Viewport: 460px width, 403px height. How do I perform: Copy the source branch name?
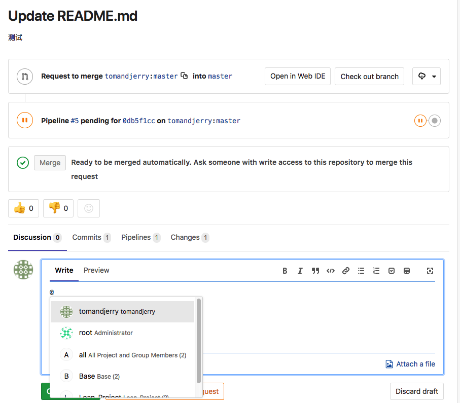[x=185, y=76]
